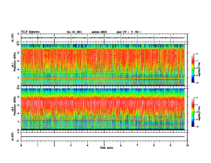
Task: Click the ch.1 spectrogram panel
Action: coord(103,65)
